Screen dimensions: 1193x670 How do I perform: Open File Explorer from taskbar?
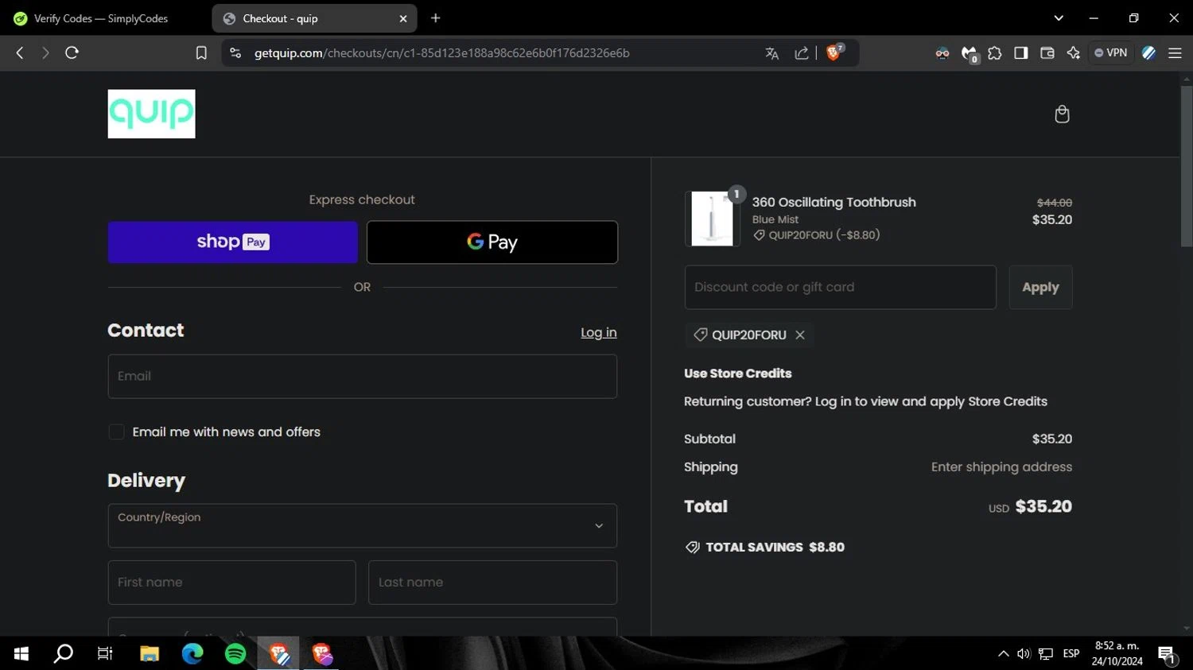(150, 653)
